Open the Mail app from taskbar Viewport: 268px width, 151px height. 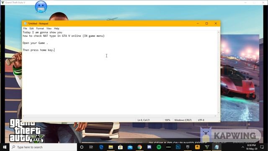point(130,147)
